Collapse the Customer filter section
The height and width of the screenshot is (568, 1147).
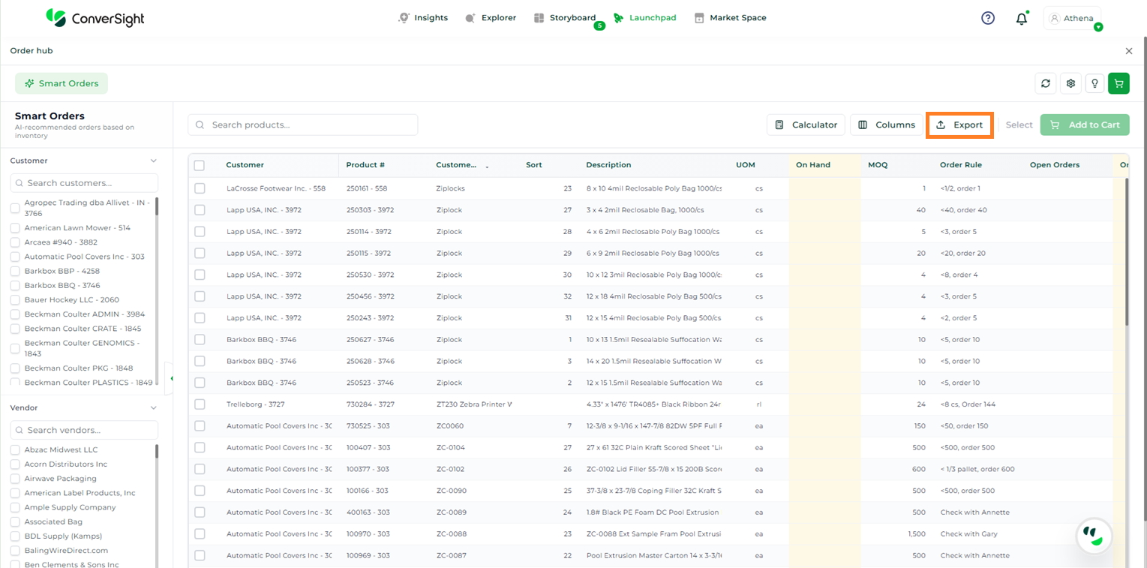point(154,161)
